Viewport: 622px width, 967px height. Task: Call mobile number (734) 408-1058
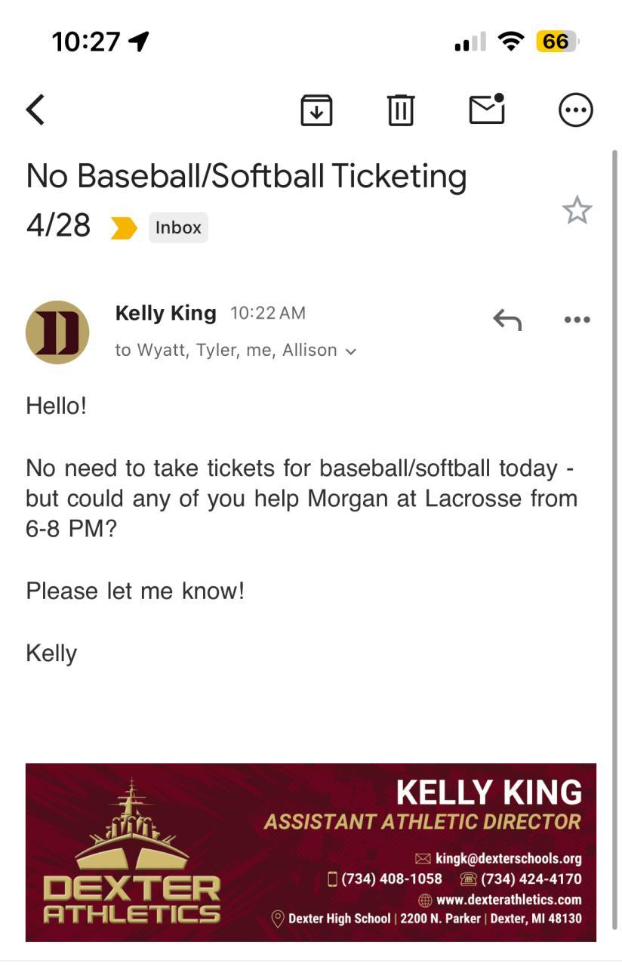tap(392, 879)
